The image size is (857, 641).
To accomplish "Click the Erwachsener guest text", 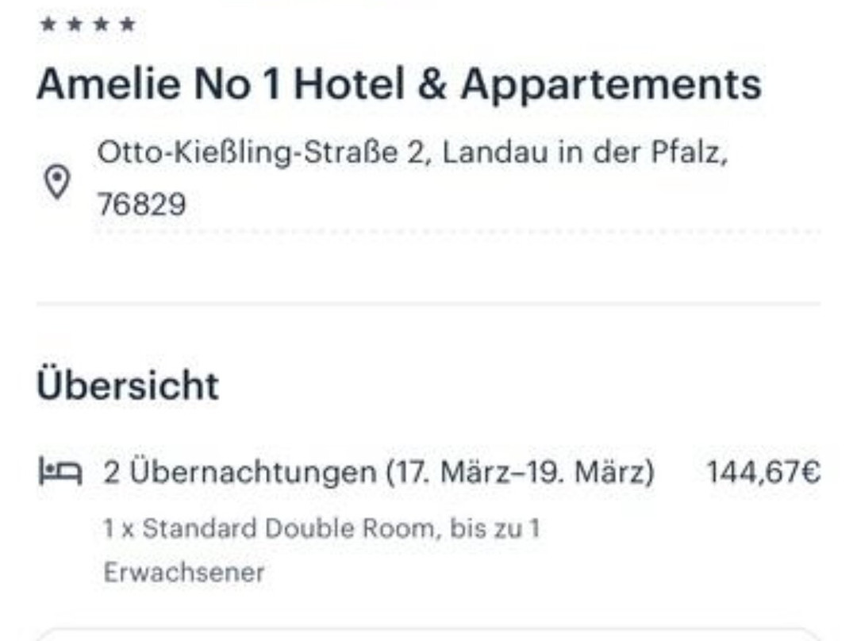I will [184, 572].
